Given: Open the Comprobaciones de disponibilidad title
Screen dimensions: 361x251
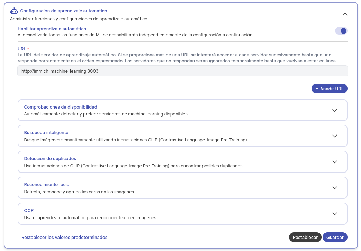Looking at the screenshot, I should pyautogui.click(x=61, y=107).
